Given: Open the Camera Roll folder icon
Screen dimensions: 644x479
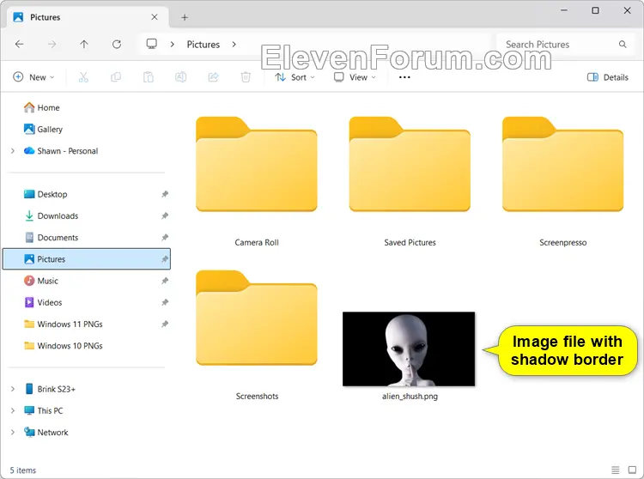Looking at the screenshot, I should [x=257, y=164].
